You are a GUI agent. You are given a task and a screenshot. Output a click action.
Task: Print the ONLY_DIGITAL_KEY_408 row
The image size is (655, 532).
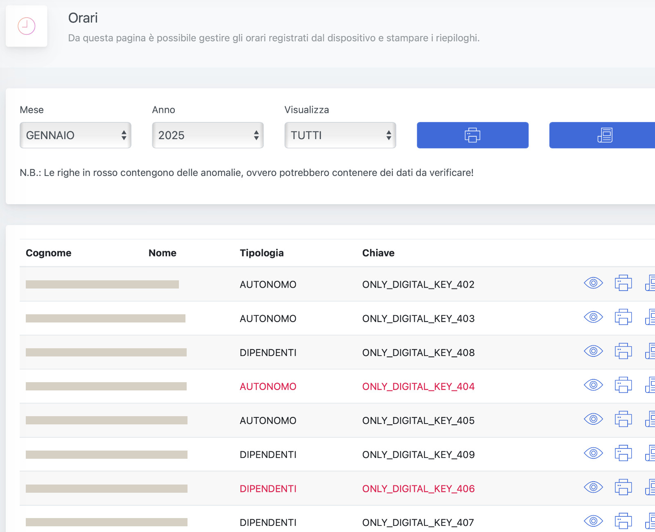(623, 351)
